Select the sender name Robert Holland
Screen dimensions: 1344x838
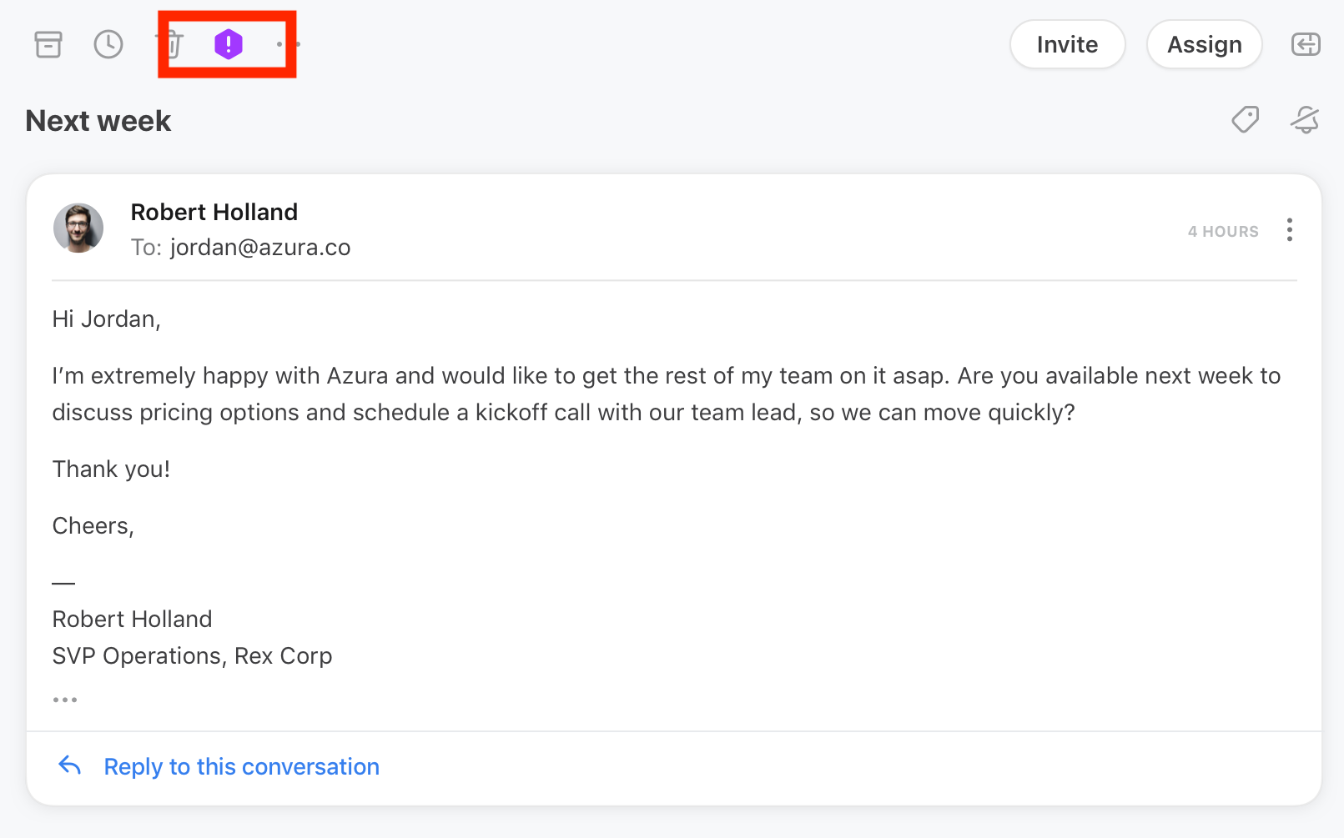pos(214,212)
